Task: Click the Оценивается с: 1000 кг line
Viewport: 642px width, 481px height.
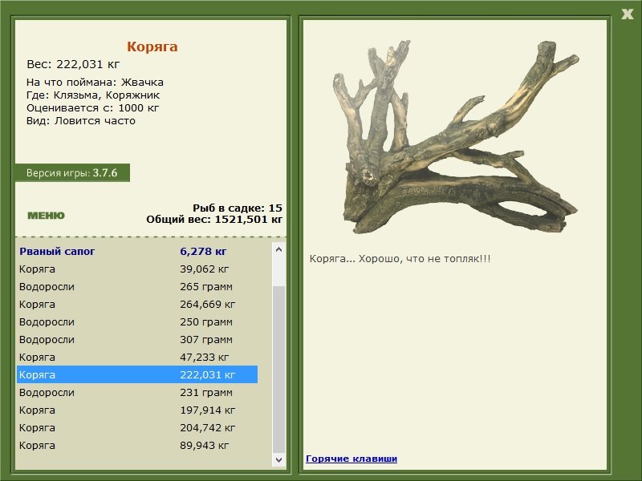Action: [93, 108]
